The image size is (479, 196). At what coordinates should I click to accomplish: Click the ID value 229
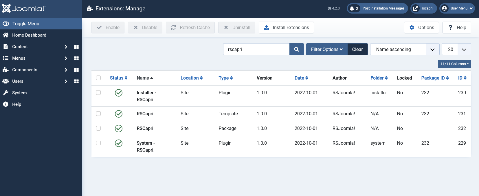pos(462,143)
